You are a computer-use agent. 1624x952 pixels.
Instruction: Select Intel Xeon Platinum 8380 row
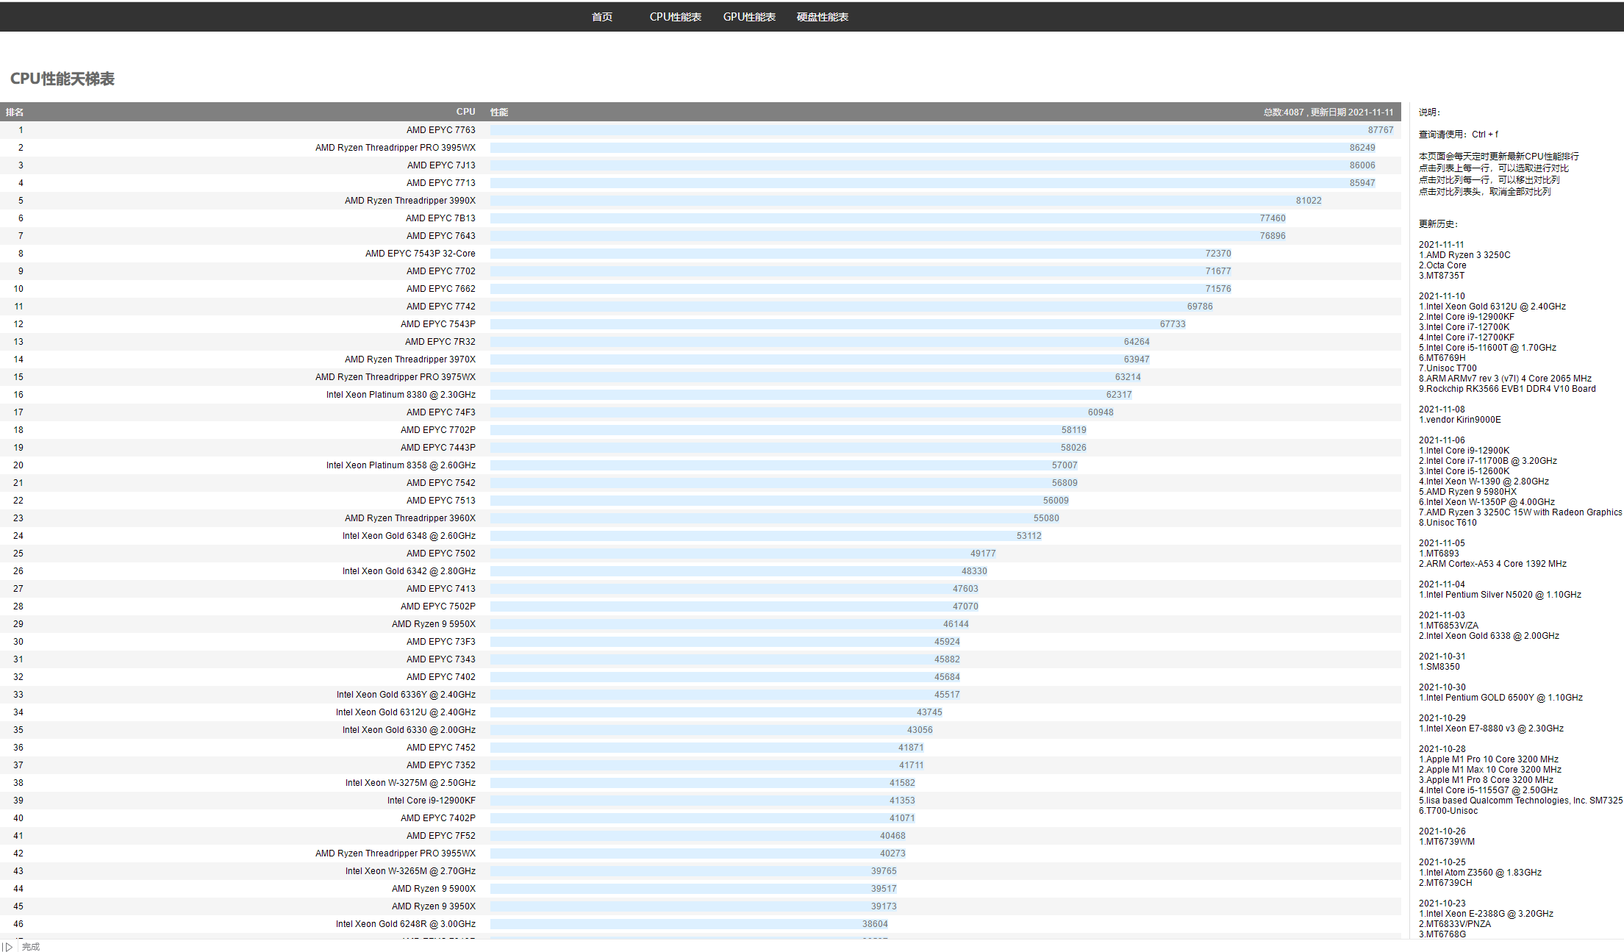pyautogui.click(x=701, y=395)
